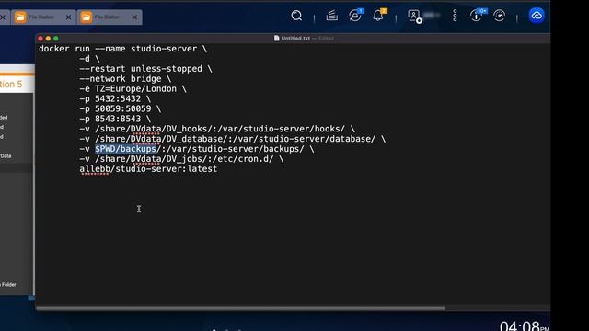Select the 'Data' item in File Station sidebar

[x=6, y=156]
